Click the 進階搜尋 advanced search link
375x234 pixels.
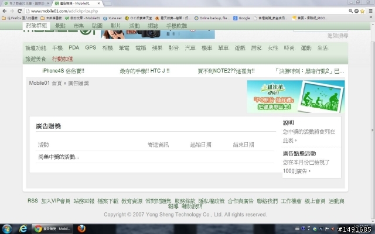(x=337, y=36)
